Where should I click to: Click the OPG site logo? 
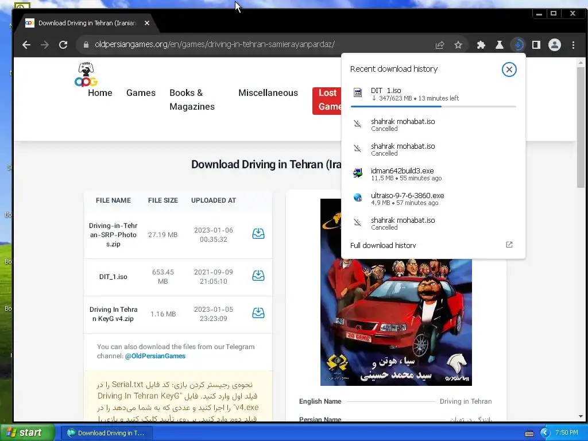86,74
